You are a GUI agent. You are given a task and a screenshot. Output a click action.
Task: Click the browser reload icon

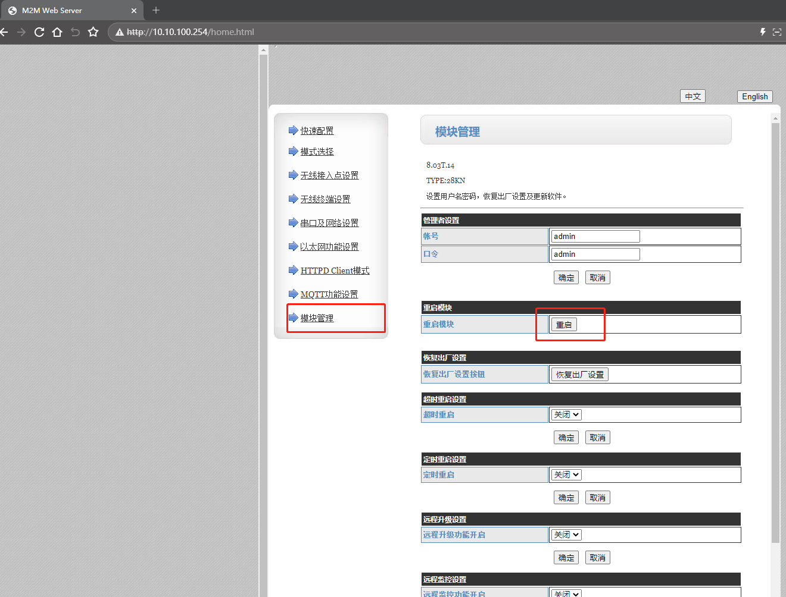click(39, 32)
